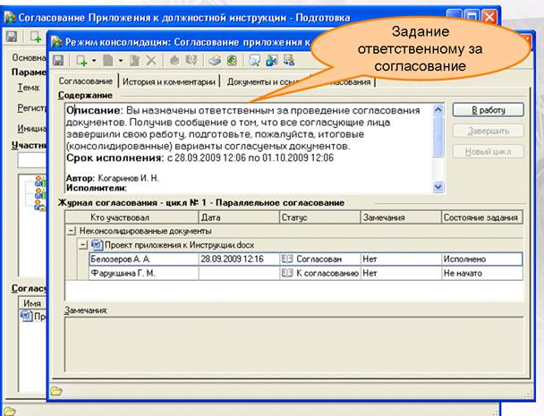Click the folder icon in the back window status bar
This screenshot has height=416, width=544.
point(10,412)
